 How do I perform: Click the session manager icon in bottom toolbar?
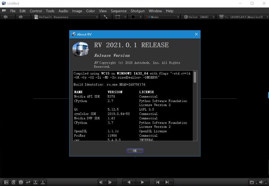click(6, 182)
